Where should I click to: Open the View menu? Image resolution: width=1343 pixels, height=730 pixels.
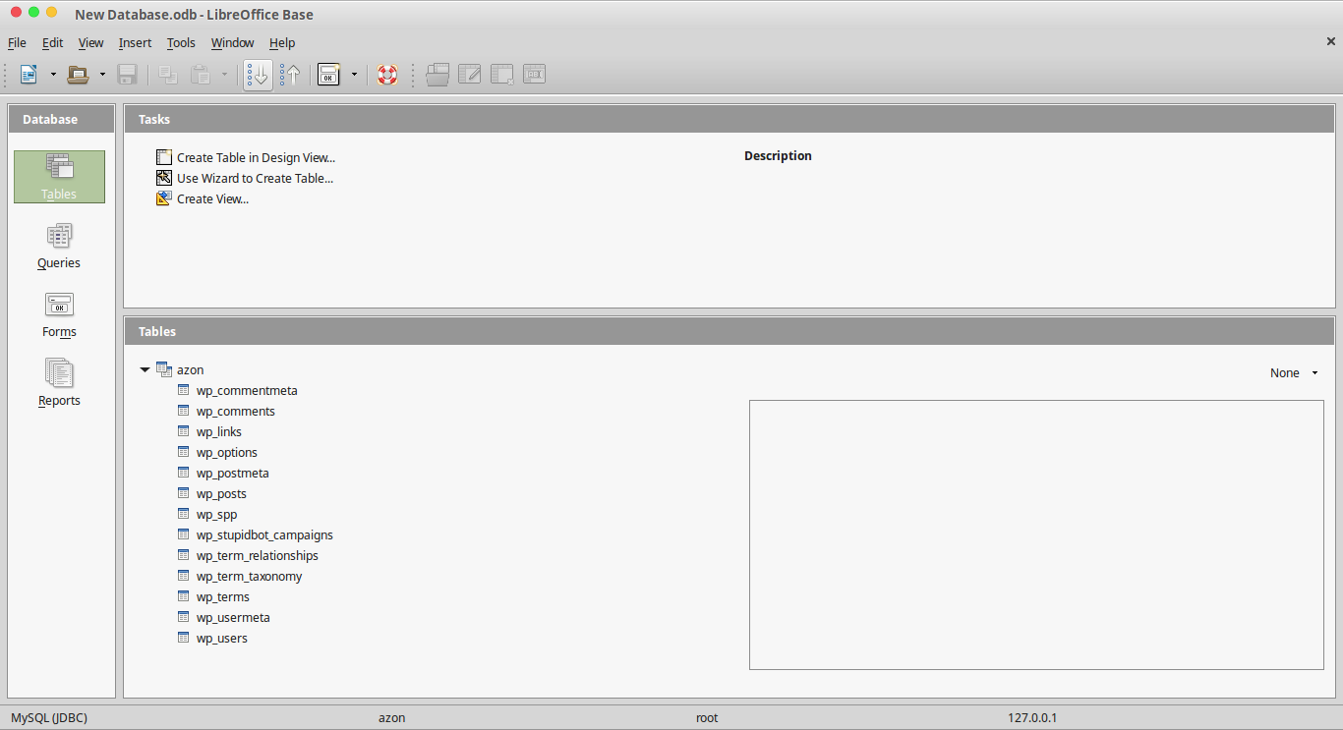90,43
